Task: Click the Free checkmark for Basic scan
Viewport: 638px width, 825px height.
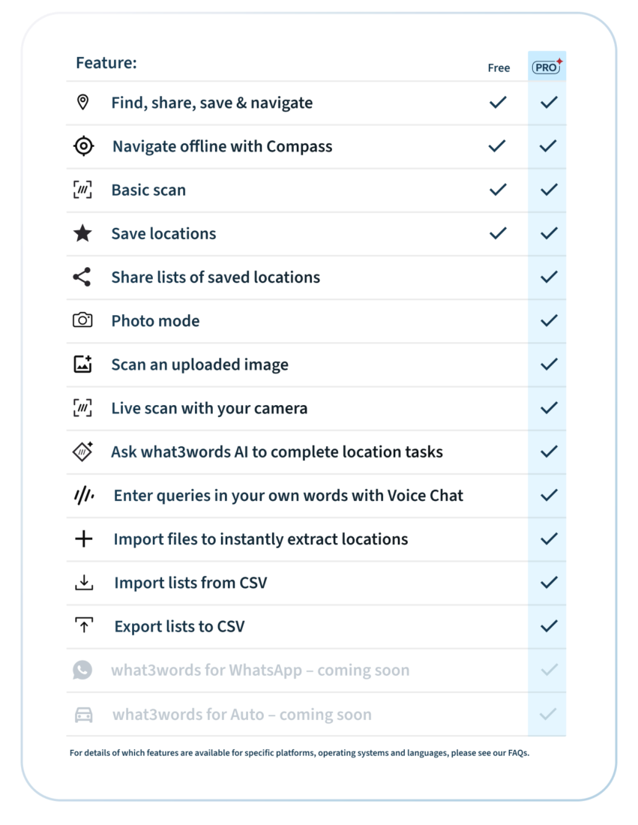Action: 498,190
